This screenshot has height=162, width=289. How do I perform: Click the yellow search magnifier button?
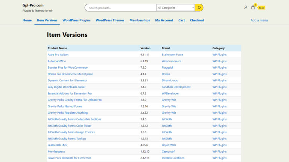click(199, 7)
